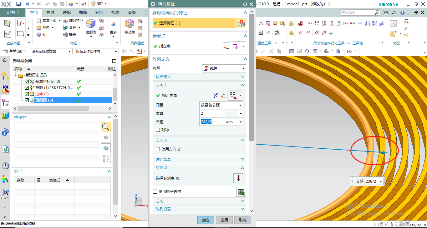Viewport: 427px width, 228px height.
Task: Click the blue left arrow icon in 相依性
Action: point(106,148)
